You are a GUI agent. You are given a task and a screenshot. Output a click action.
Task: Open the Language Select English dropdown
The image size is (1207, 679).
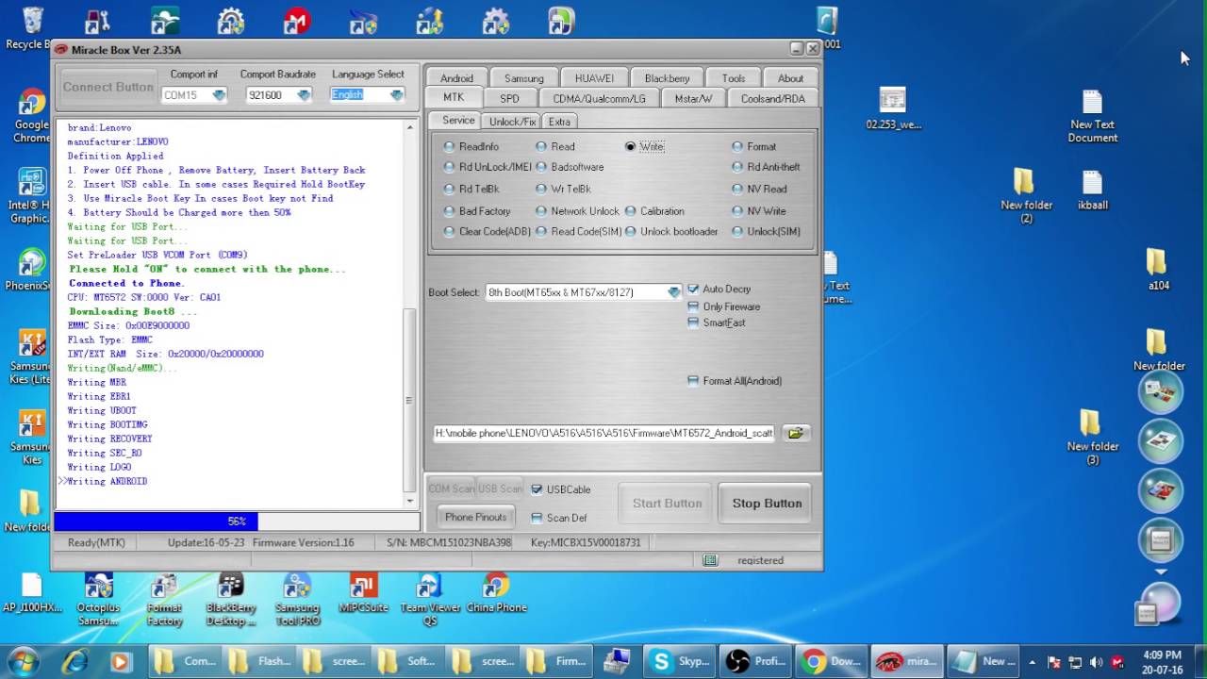point(397,94)
